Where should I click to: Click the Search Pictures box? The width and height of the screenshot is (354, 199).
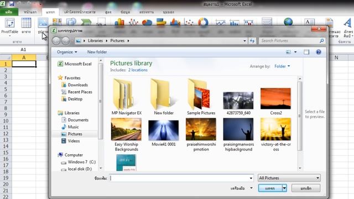click(x=289, y=41)
